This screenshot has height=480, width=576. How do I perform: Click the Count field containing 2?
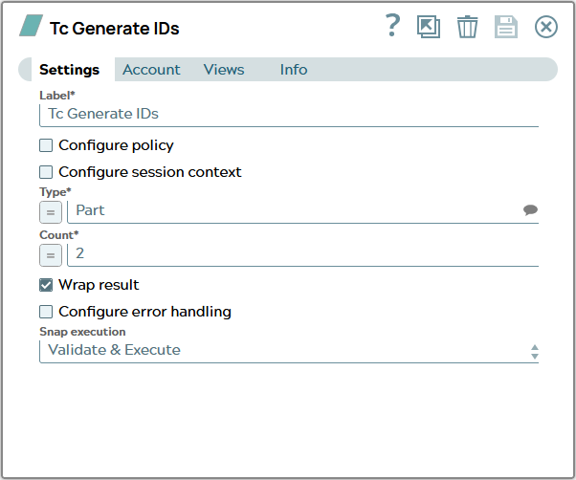pos(302,254)
